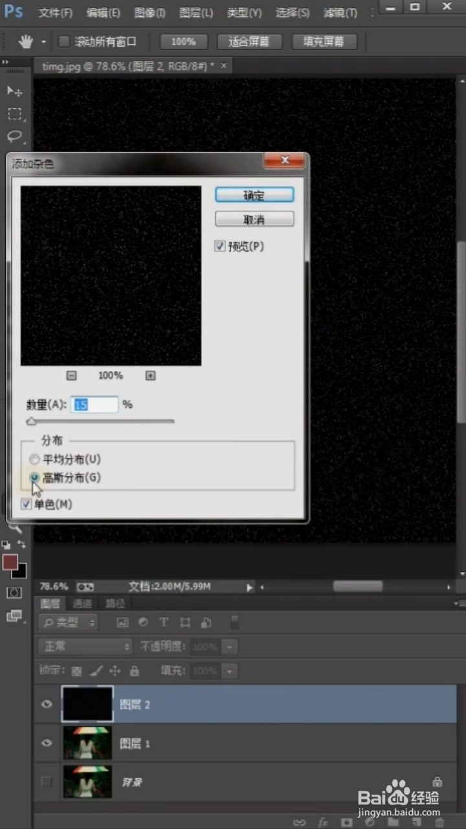466x829 pixels.
Task: Click the fx layer style icon
Action: [323, 822]
